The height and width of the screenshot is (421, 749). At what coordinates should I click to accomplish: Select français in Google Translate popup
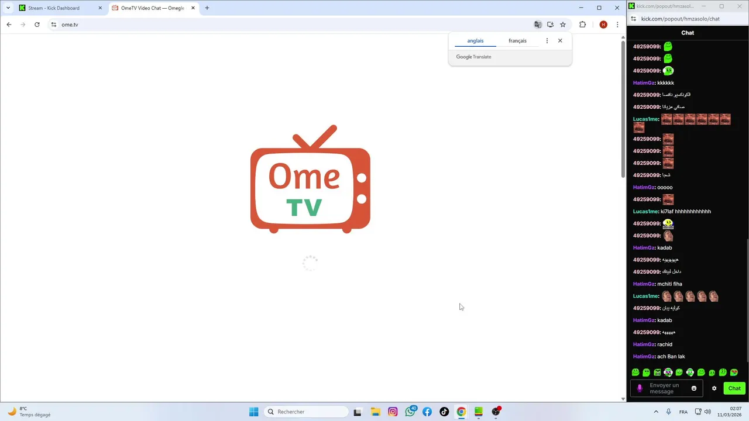pos(517,41)
